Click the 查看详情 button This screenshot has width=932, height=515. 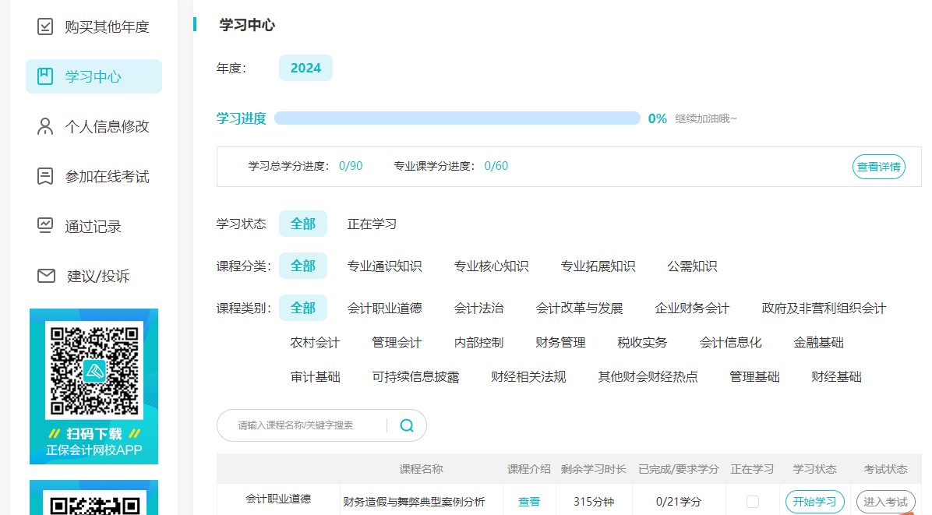pos(878,167)
